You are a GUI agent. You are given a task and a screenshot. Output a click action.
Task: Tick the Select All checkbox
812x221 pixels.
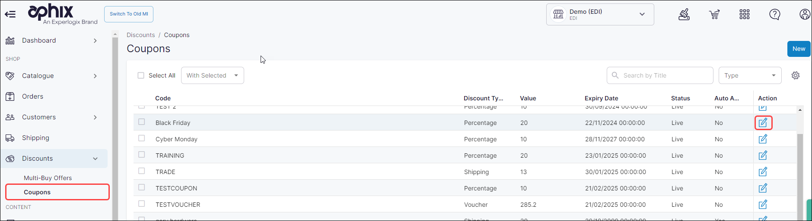(x=141, y=75)
